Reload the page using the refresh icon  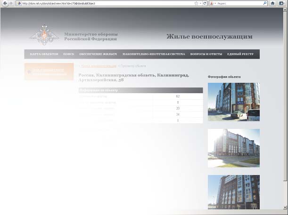pos(205,3)
